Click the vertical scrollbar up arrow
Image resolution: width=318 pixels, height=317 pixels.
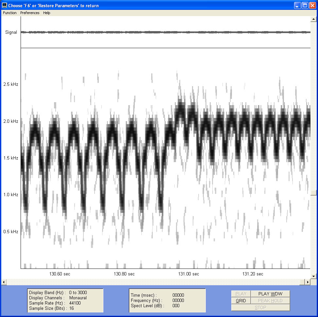point(313,19)
